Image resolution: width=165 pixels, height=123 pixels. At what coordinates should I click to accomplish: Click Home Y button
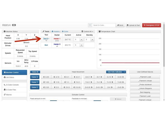point(35,82)
